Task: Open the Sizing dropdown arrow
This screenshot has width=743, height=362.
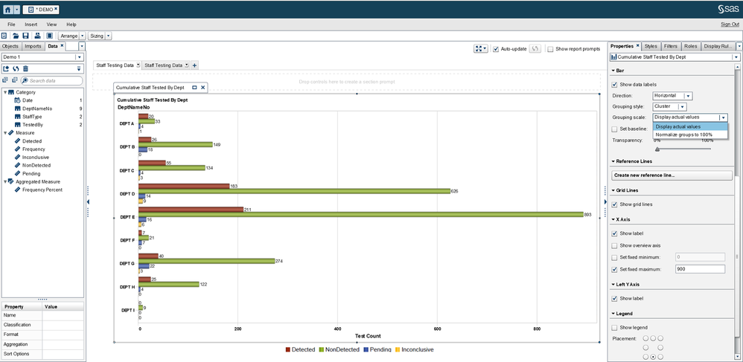Action: click(x=109, y=36)
